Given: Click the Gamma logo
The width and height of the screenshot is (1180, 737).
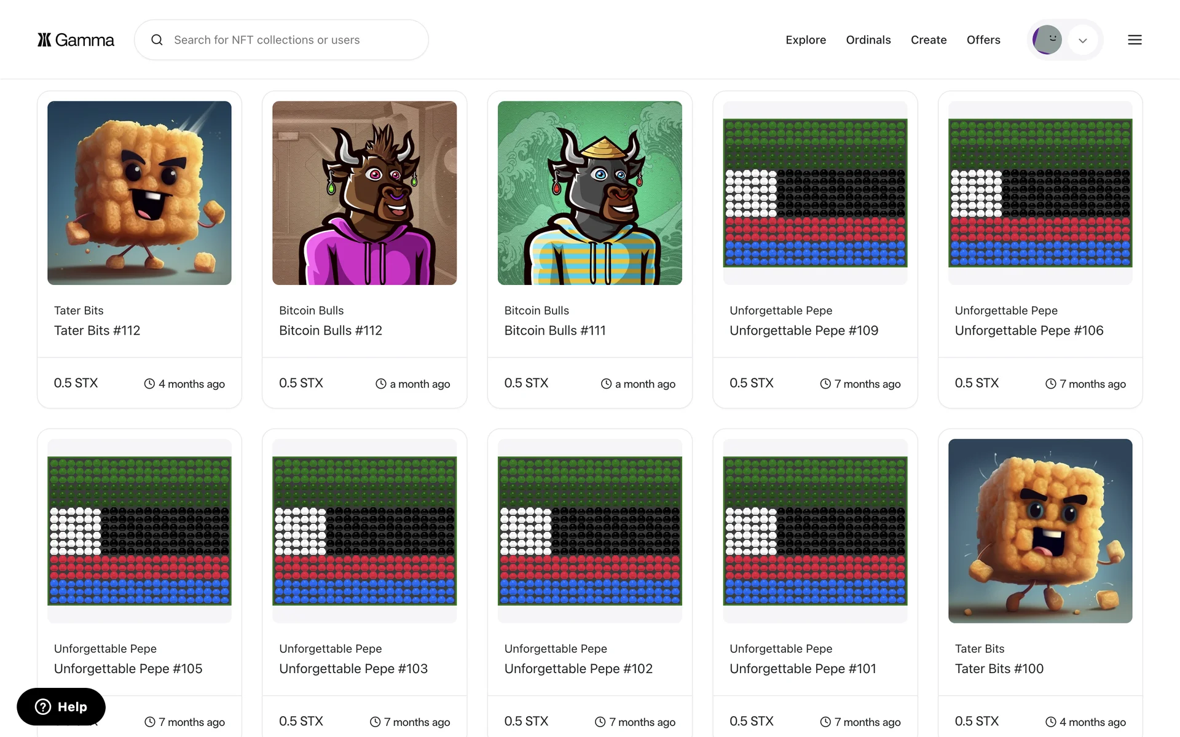Looking at the screenshot, I should coord(76,40).
